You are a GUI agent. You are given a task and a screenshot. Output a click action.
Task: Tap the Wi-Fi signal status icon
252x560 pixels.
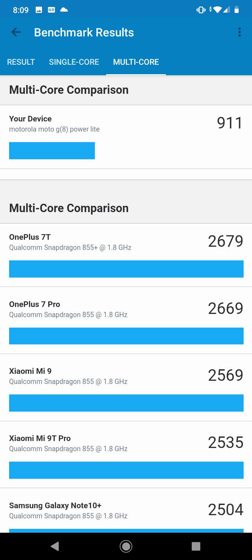tap(217, 10)
